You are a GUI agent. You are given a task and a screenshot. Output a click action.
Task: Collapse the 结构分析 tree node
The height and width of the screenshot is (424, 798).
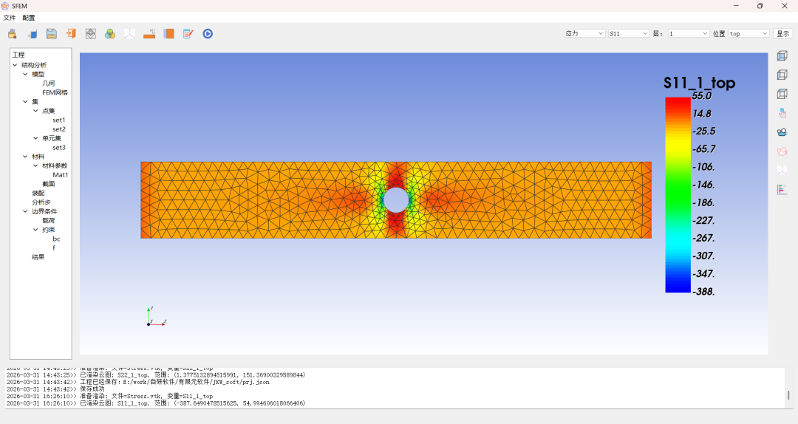pos(15,65)
